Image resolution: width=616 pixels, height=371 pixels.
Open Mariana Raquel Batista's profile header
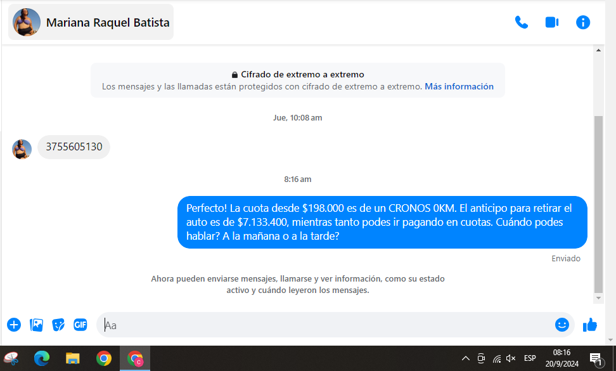(91, 22)
